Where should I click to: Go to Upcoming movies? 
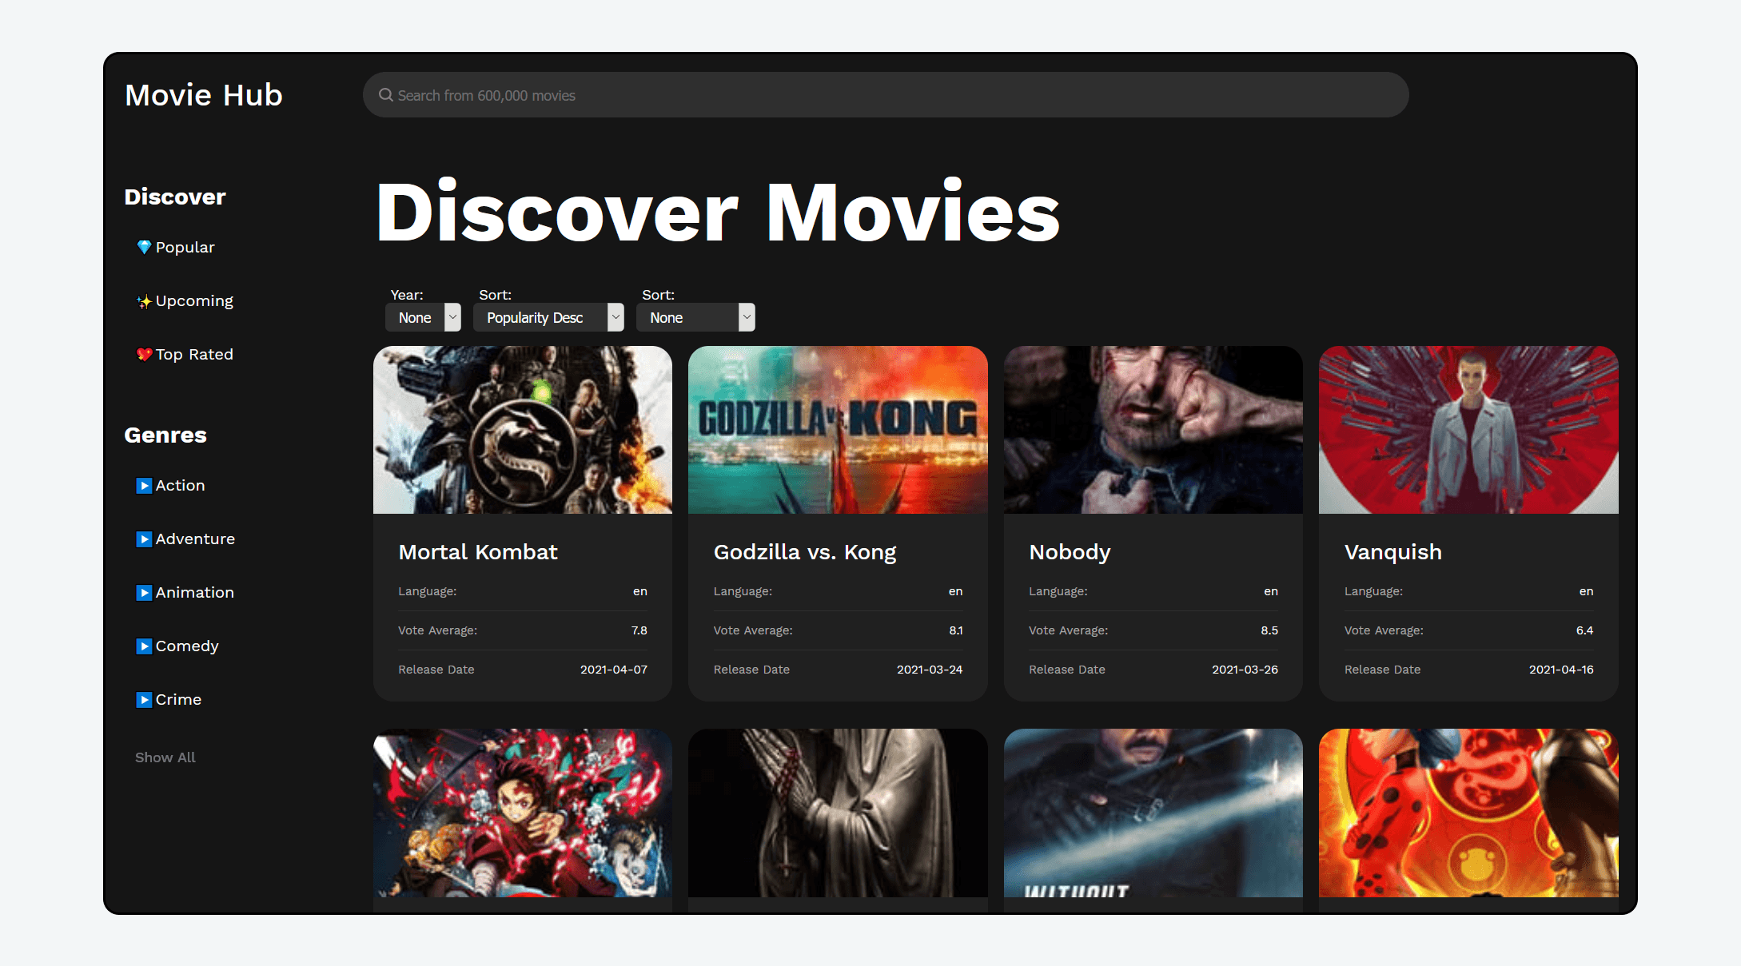tap(194, 301)
